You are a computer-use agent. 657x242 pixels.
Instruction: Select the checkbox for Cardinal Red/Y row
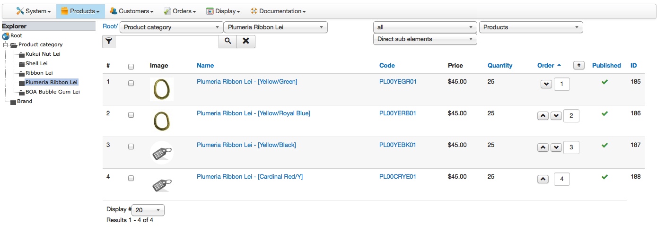(131, 178)
